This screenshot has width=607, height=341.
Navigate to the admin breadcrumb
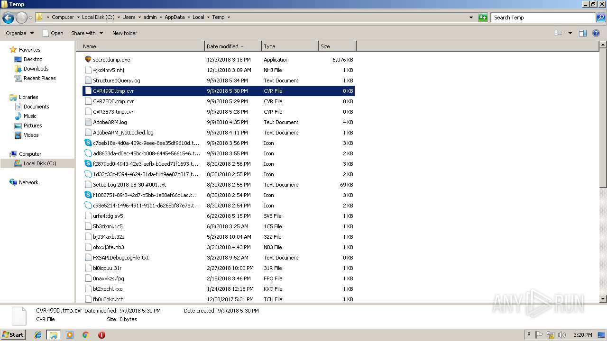tap(150, 17)
